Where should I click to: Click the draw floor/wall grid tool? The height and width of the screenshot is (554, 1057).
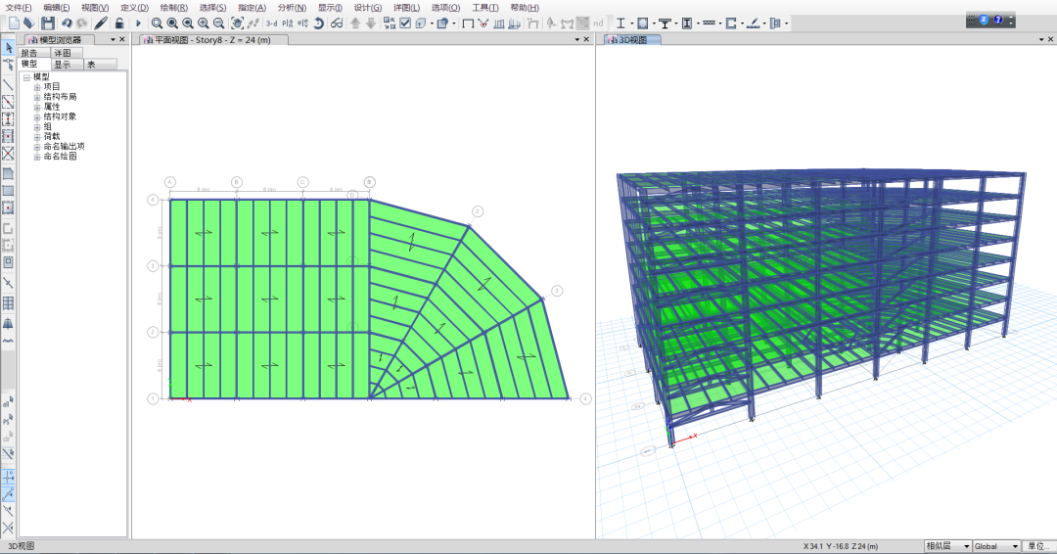pos(8,302)
